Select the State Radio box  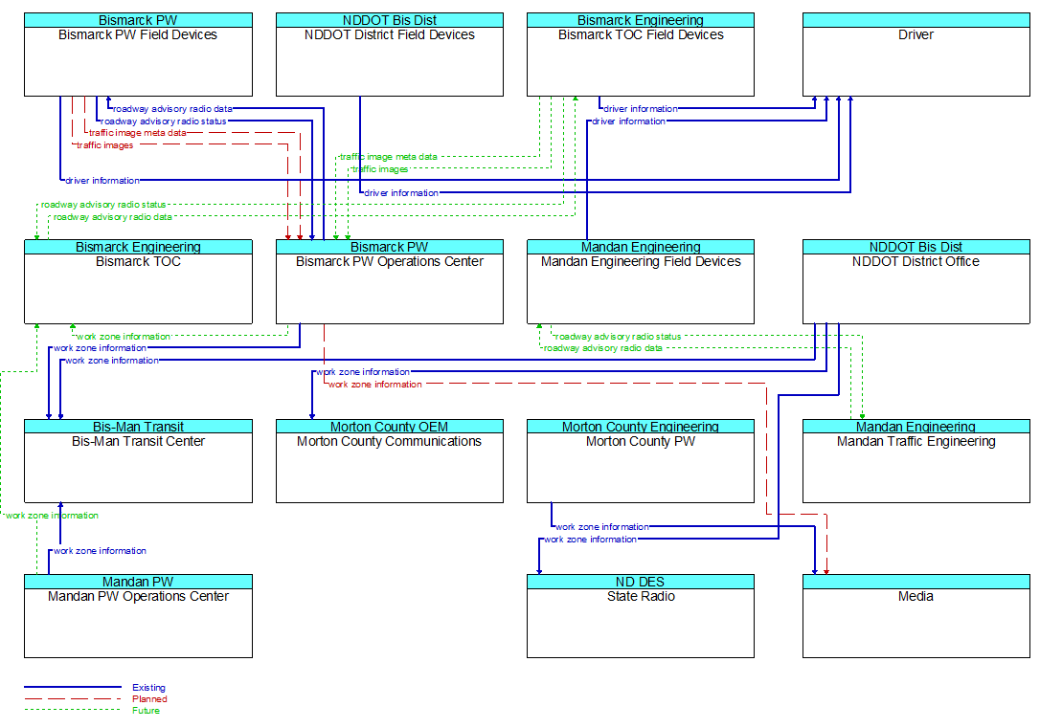[640, 616]
